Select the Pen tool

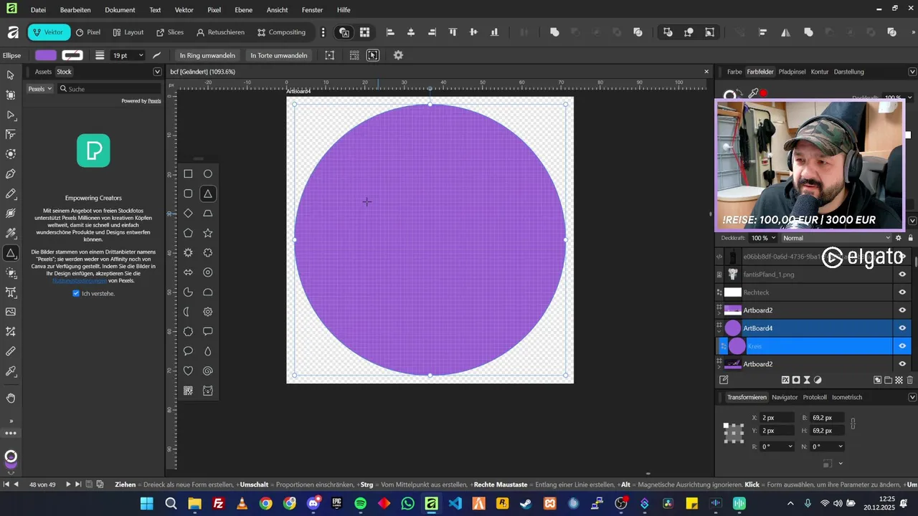click(11, 174)
